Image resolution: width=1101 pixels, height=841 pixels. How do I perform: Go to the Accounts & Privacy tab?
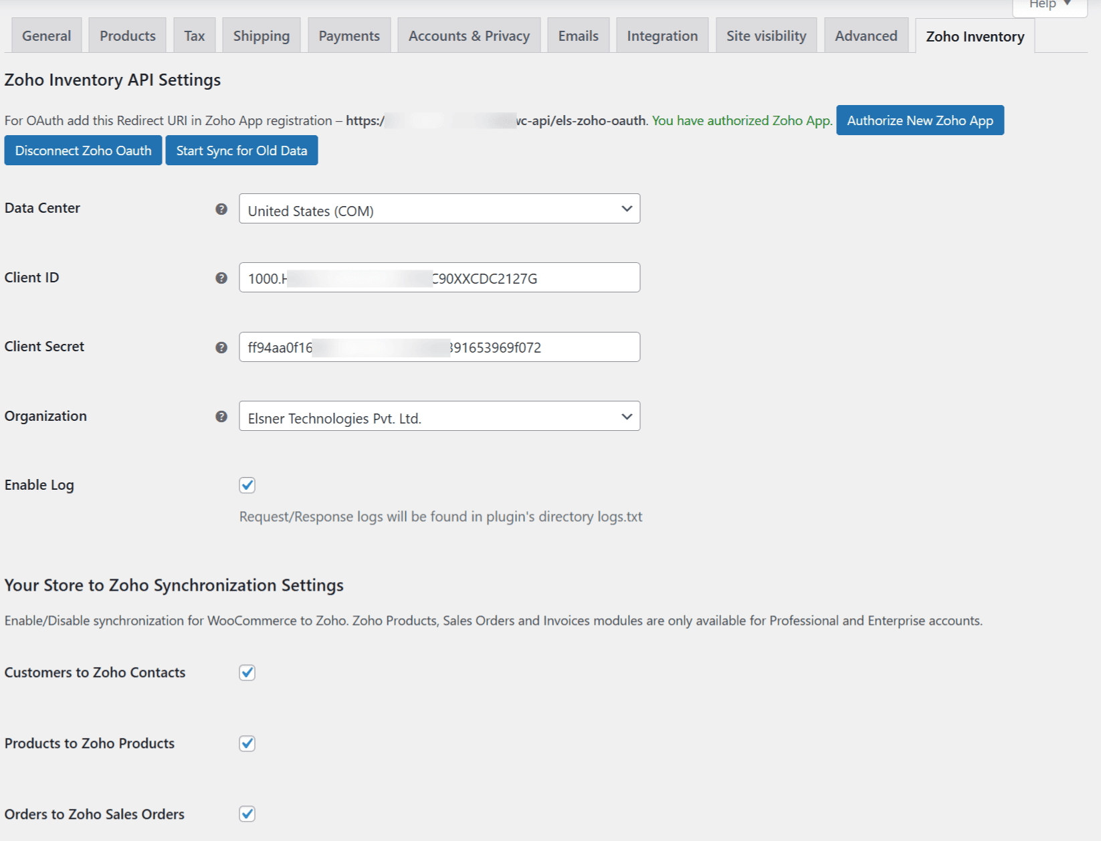pyautogui.click(x=468, y=36)
